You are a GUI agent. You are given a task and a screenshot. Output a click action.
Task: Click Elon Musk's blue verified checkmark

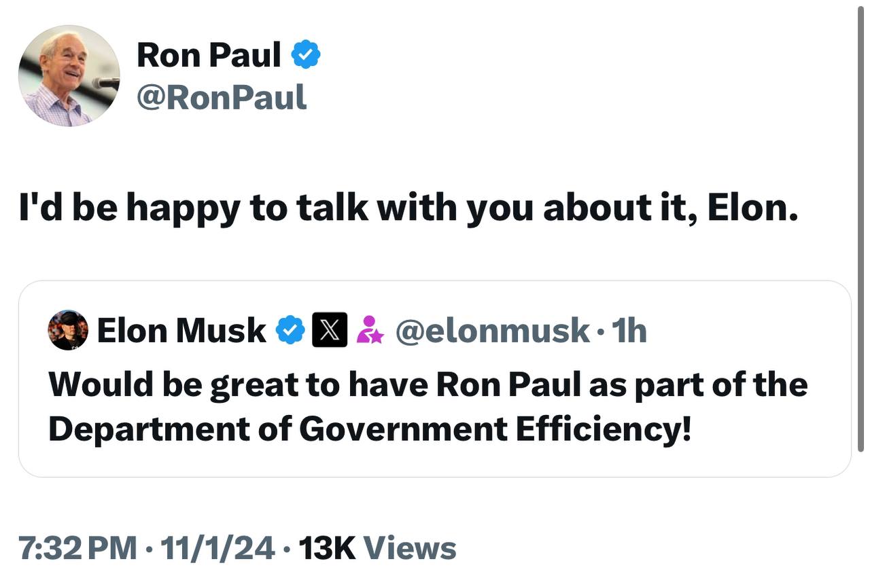tap(290, 330)
